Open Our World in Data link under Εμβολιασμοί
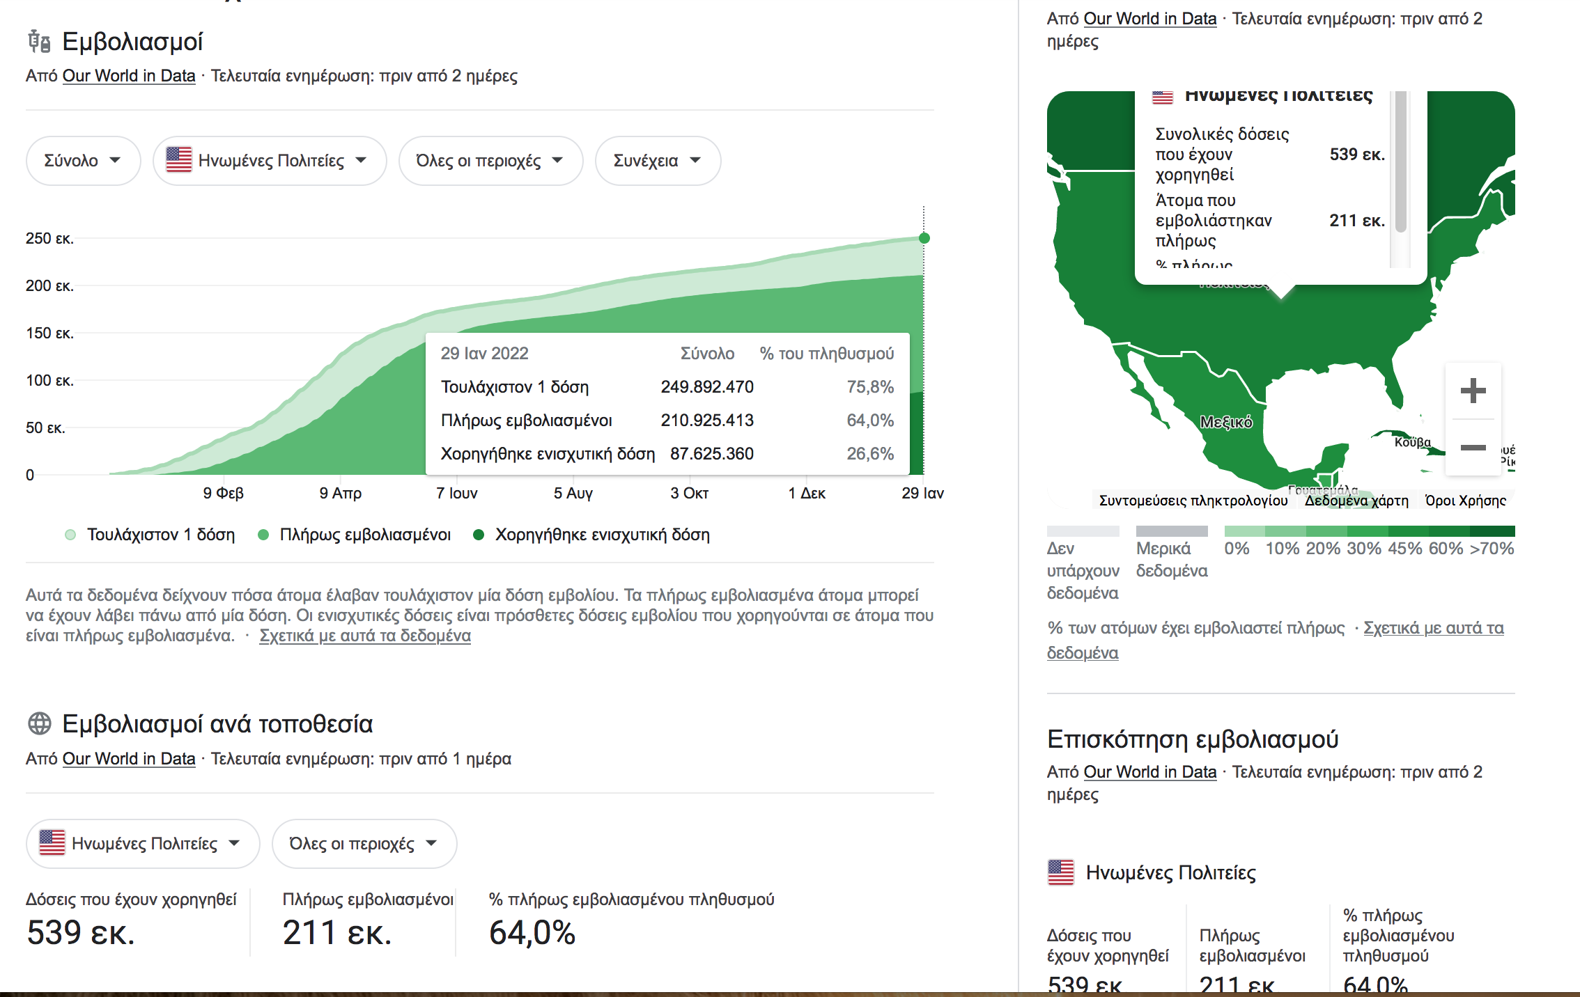 point(129,76)
